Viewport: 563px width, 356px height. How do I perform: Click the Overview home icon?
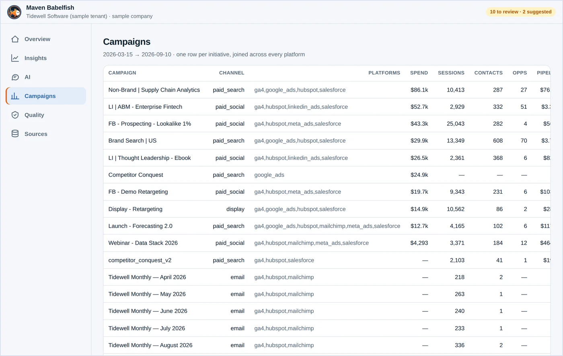[x=15, y=39]
